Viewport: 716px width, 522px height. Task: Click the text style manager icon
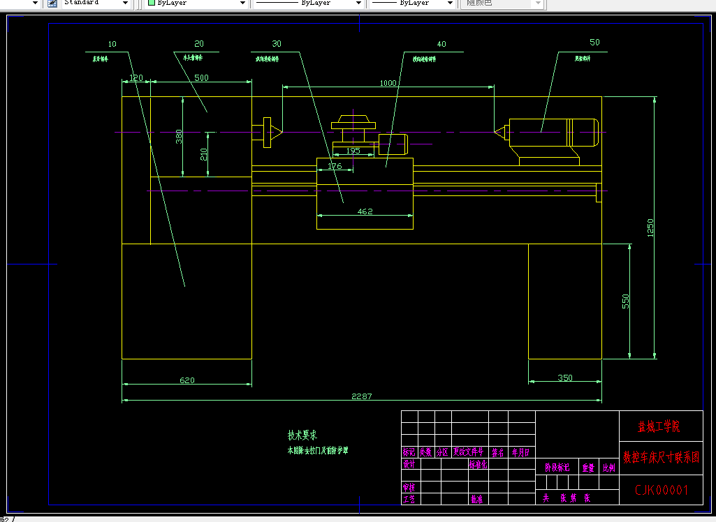pos(52,3)
